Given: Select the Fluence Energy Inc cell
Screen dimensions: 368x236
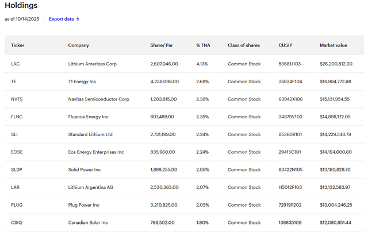Looking at the screenshot, I should [88, 117].
